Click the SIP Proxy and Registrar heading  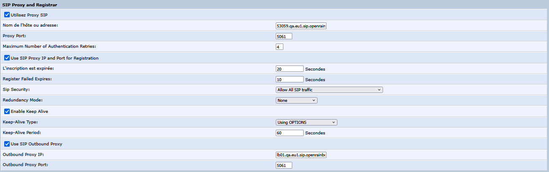click(30, 5)
